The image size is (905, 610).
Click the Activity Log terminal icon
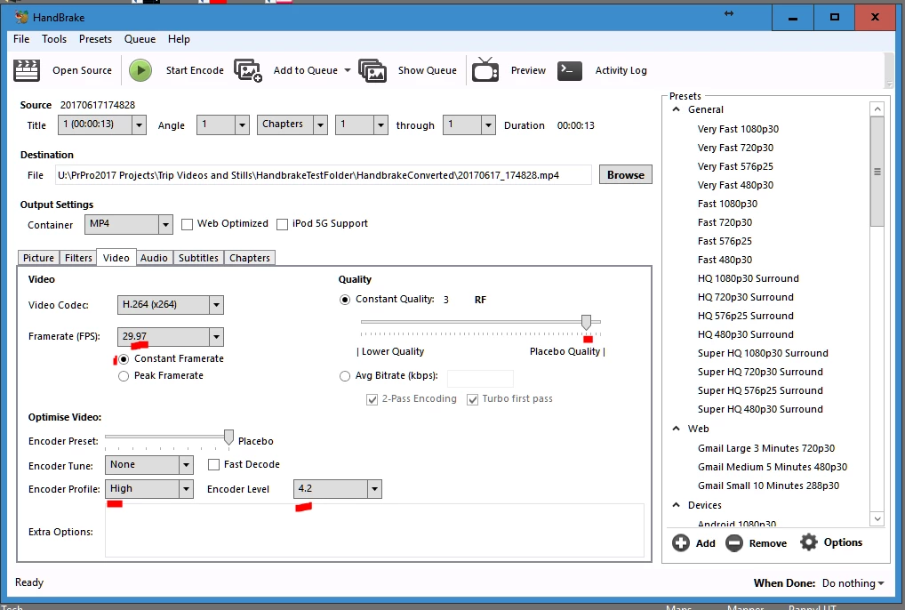pyautogui.click(x=570, y=70)
